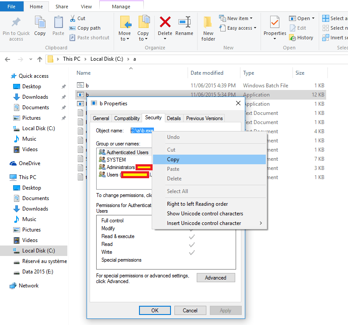Viewport: 348px width, 325px height.
Task: Click the Rename icon
Action: coord(184,22)
